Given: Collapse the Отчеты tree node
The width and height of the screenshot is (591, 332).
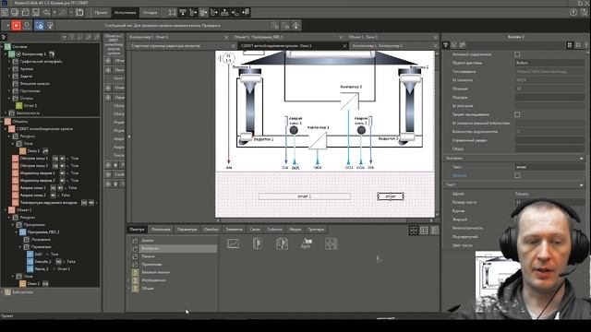Looking at the screenshot, I should coord(9,99).
